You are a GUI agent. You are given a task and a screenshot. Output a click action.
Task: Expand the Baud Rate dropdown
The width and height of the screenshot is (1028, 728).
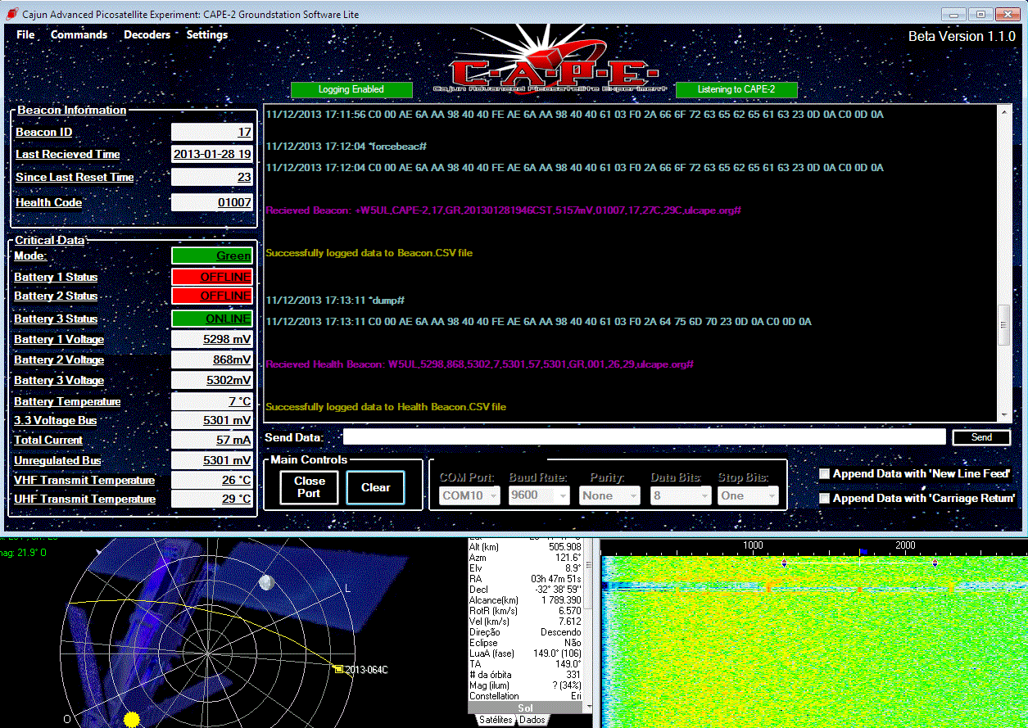(539, 495)
